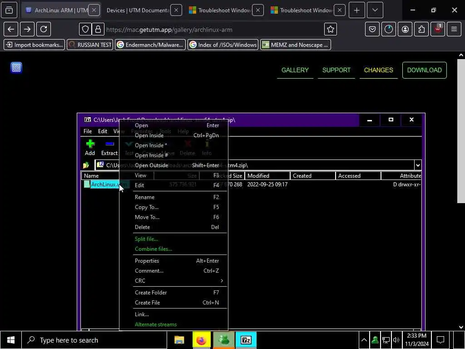465x349 pixels.
Task: Click the UTM logo on the page
Action: [x=16, y=68]
